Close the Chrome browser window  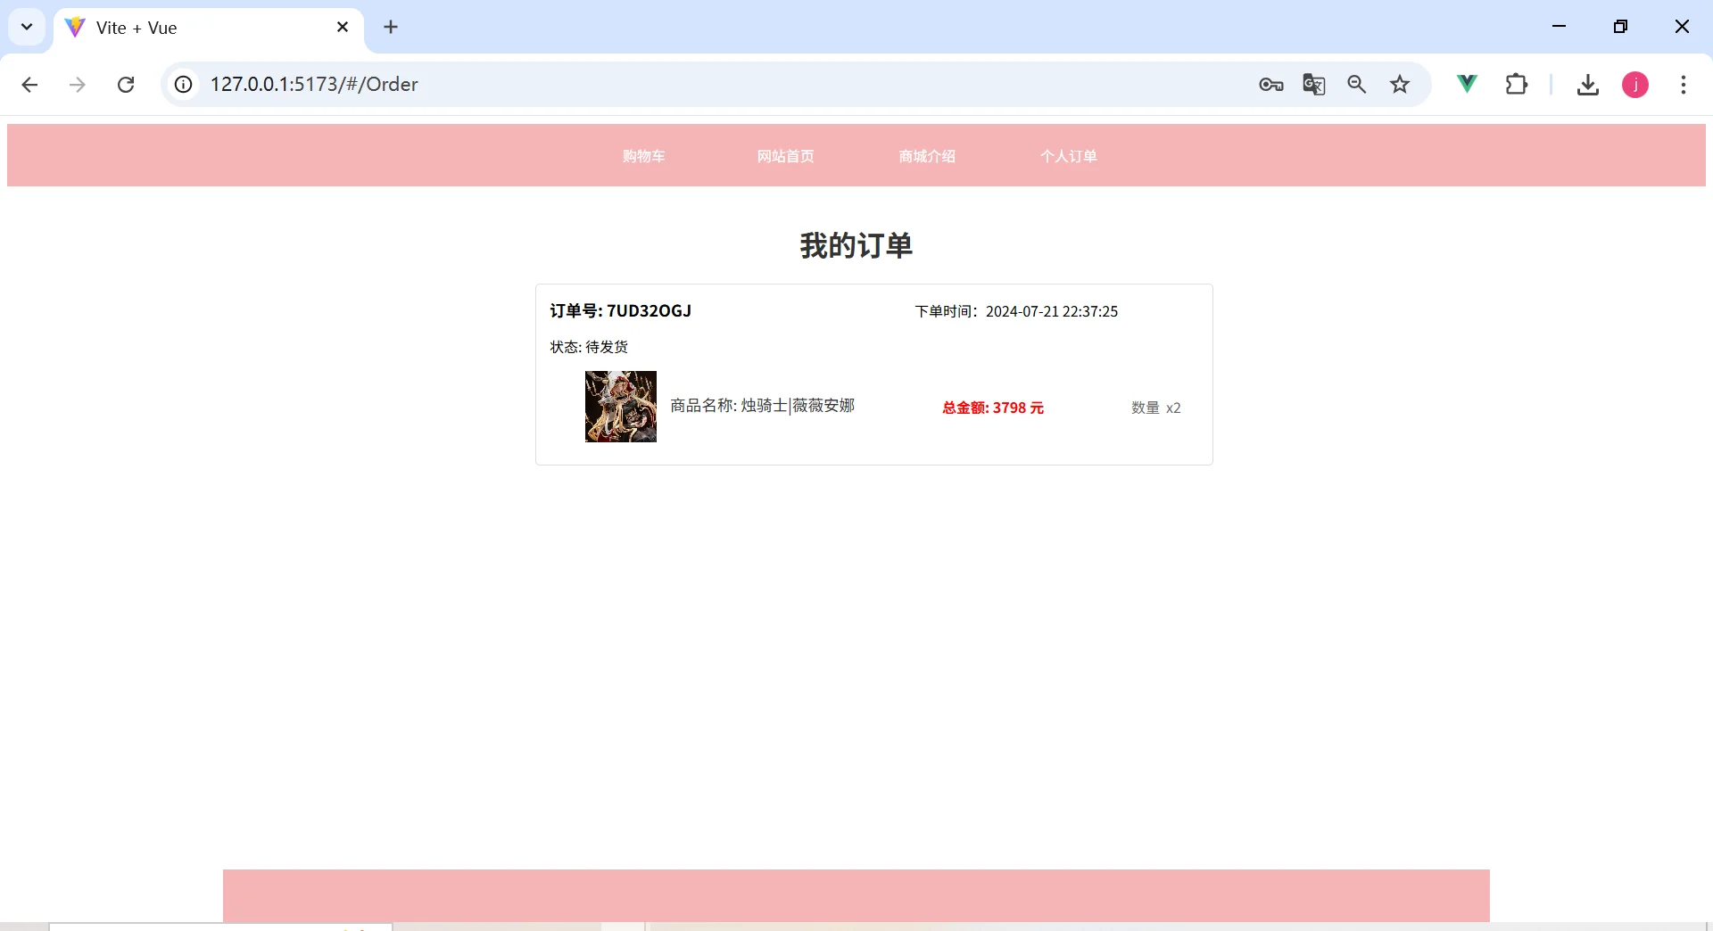[x=1683, y=27]
